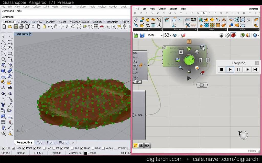Switch to the CPlanes toolbar tab
This screenshot has height=163, width=262.
pos(23,22)
